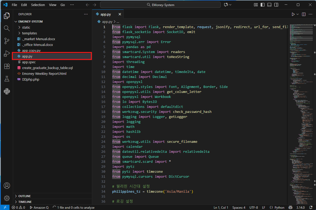Open the Extensions view
The height and width of the screenshot is (210, 316).
pos(7,66)
